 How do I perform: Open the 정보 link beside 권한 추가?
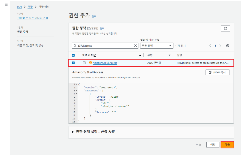(x=94, y=17)
